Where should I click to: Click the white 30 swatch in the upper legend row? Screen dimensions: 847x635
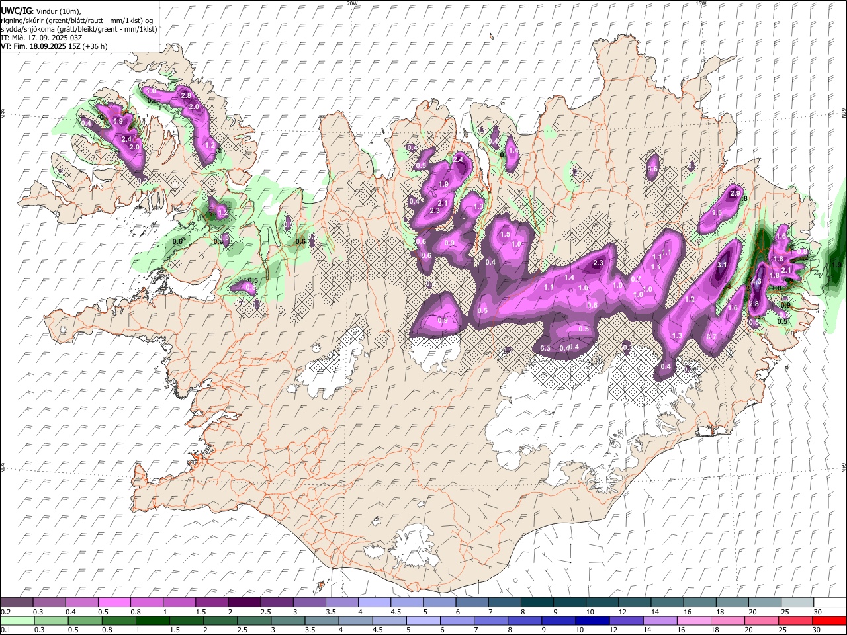click(829, 602)
